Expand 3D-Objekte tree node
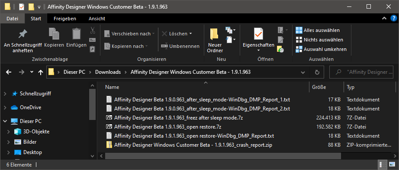Image resolution: width=399 pixels, height=170 pixels. (9, 132)
